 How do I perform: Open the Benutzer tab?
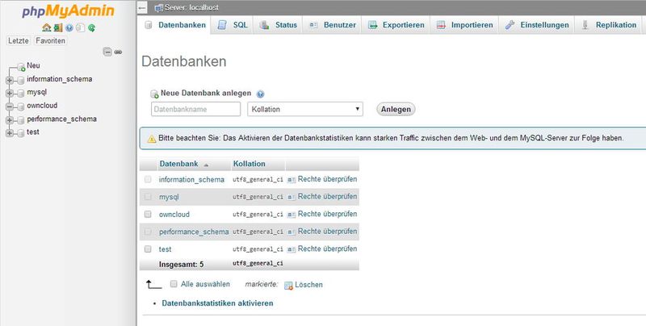pyautogui.click(x=332, y=25)
